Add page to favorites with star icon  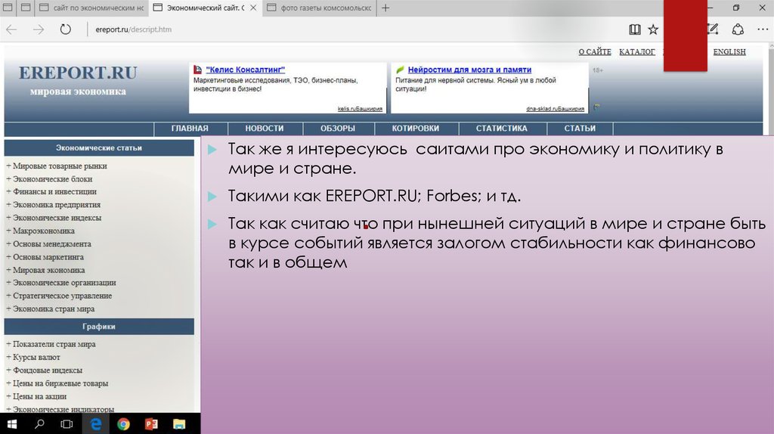[653, 29]
